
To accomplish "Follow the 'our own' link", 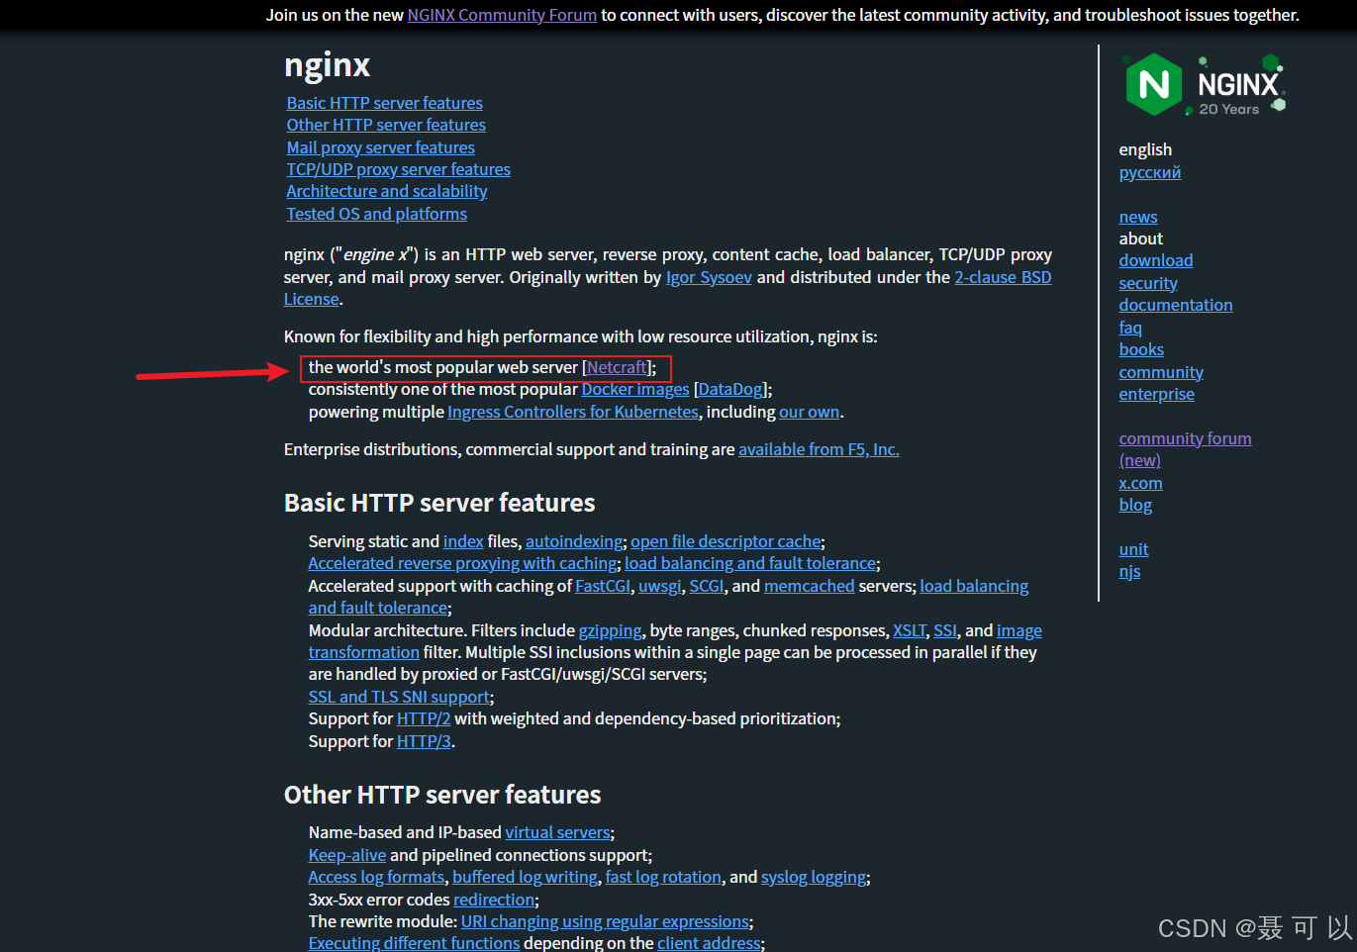I will [810, 412].
